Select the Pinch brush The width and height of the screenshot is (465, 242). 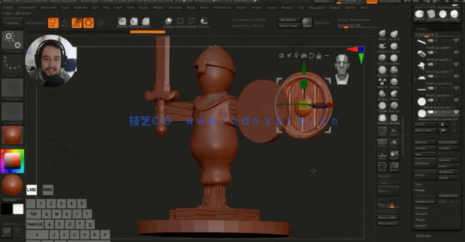394,83
